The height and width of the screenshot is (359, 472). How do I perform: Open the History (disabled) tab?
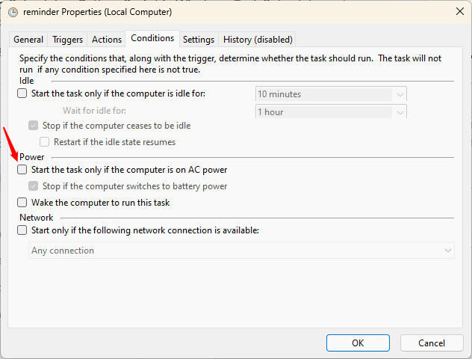tap(258, 40)
